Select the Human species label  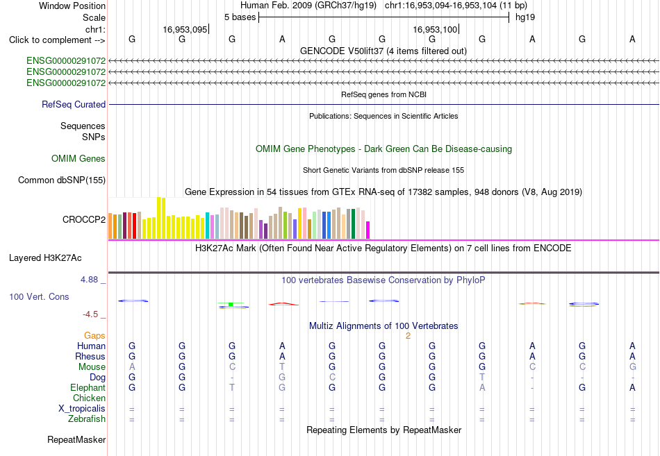tap(91, 346)
